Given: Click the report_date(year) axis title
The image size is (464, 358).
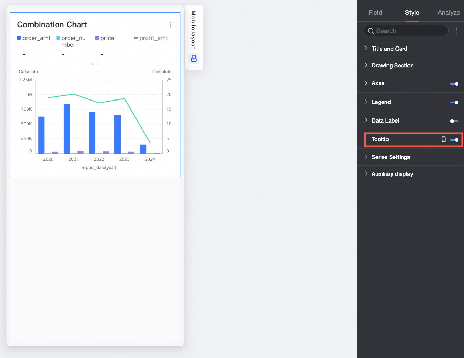Looking at the screenshot, I should (x=99, y=168).
